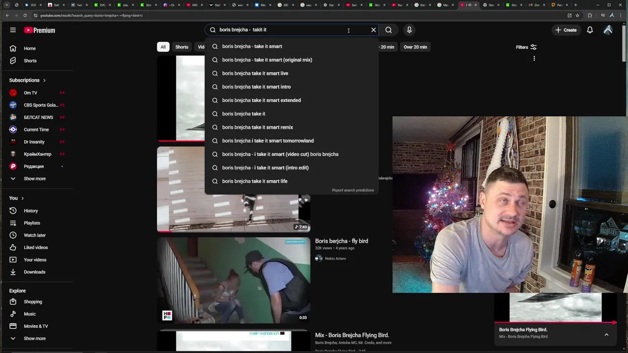
Task: Open 'Boris berjcha - fly bird' title
Action: [341, 241]
